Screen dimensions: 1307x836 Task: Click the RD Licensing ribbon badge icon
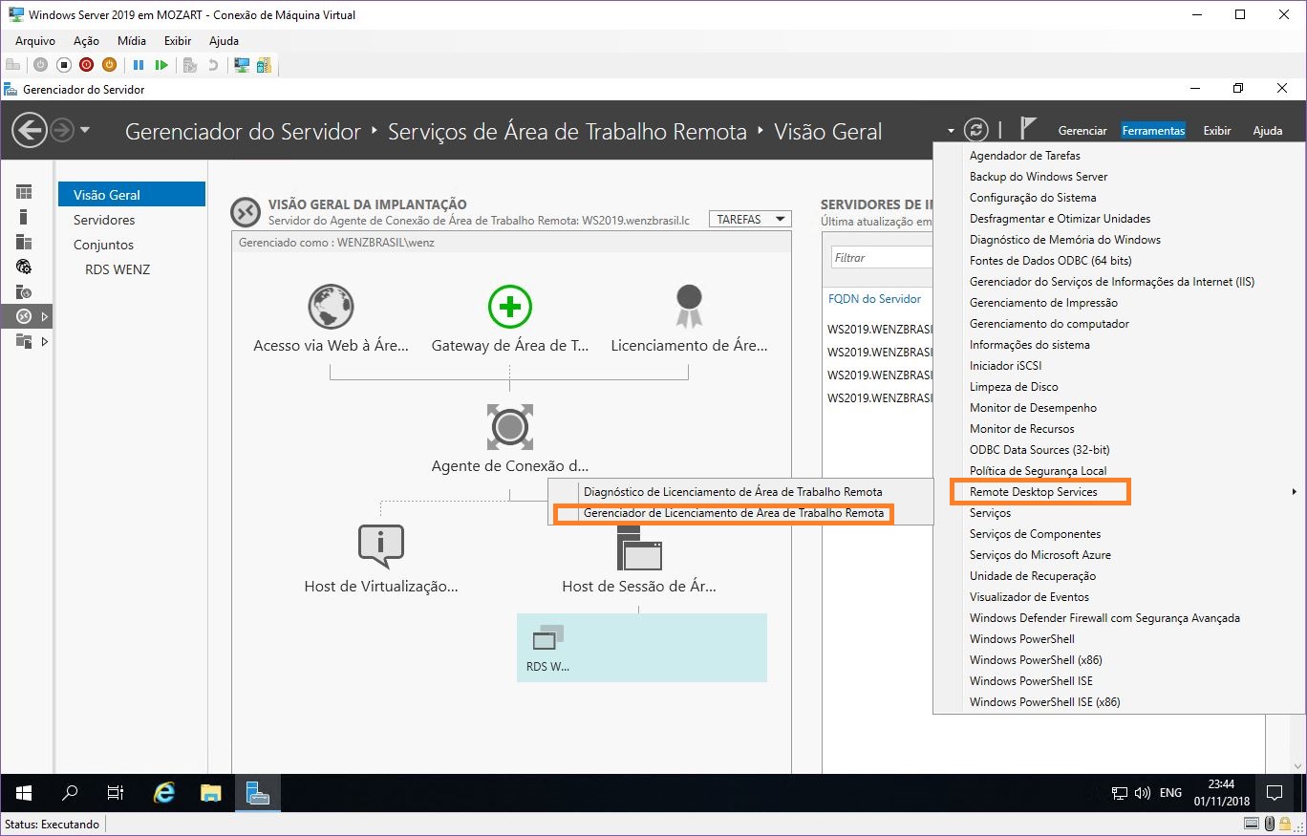(689, 307)
